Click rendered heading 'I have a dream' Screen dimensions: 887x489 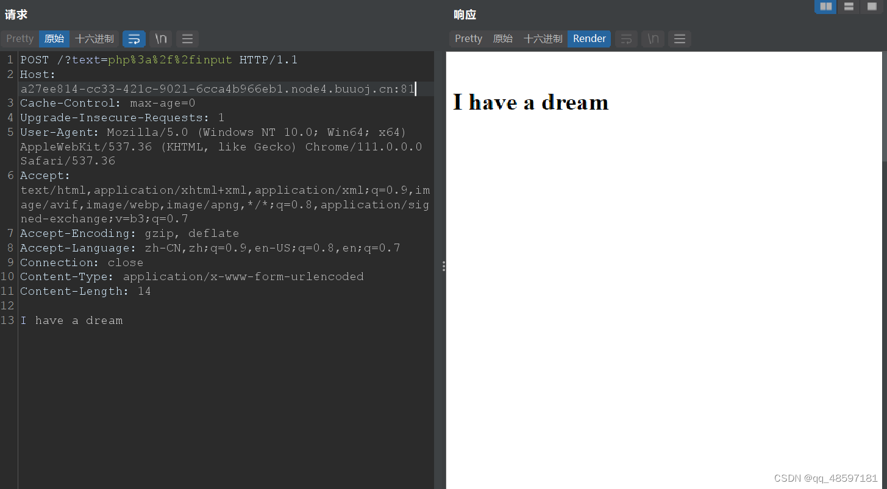coord(531,102)
